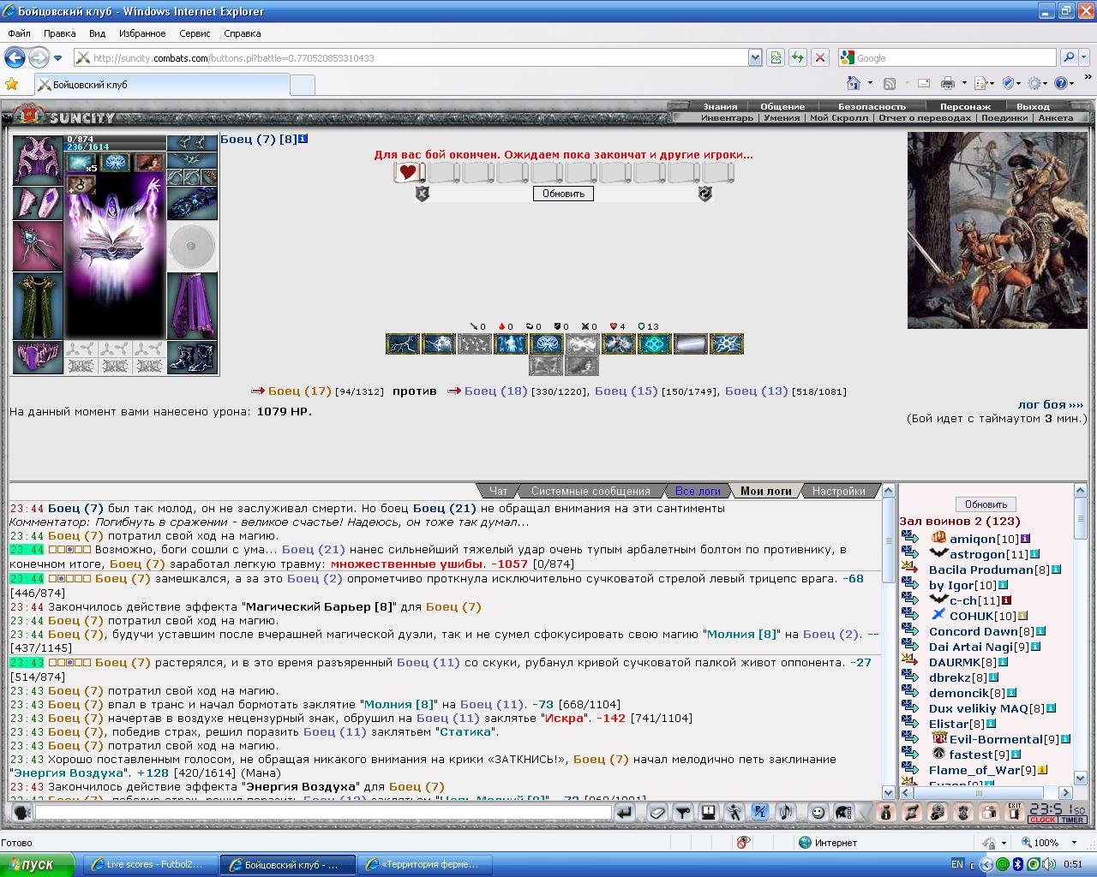Screen dimensions: 1097x877
Task: Click the brain-shaped spell icon in skill bar
Action: click(547, 344)
